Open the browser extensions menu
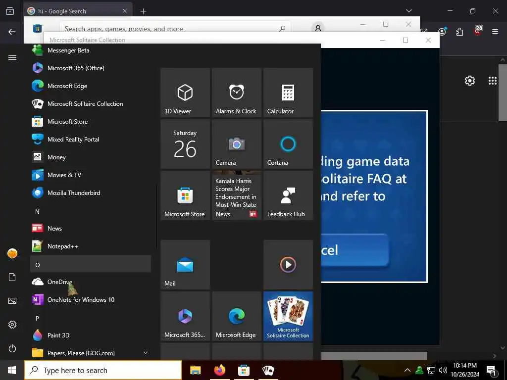 (459, 32)
